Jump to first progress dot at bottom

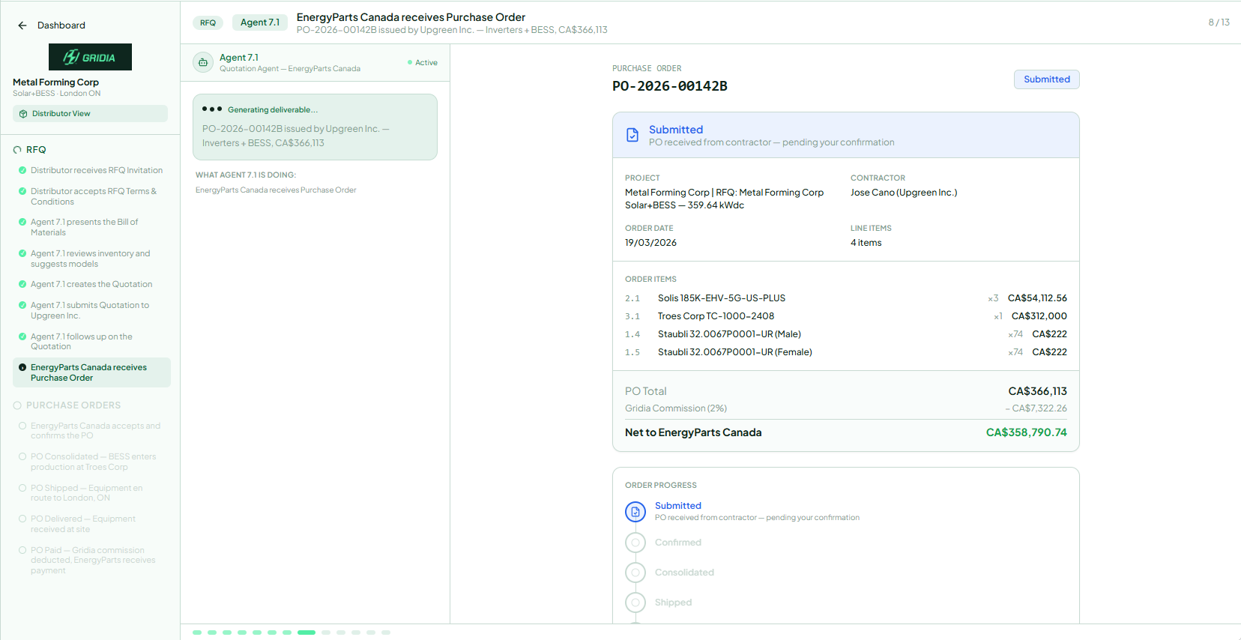point(197,633)
